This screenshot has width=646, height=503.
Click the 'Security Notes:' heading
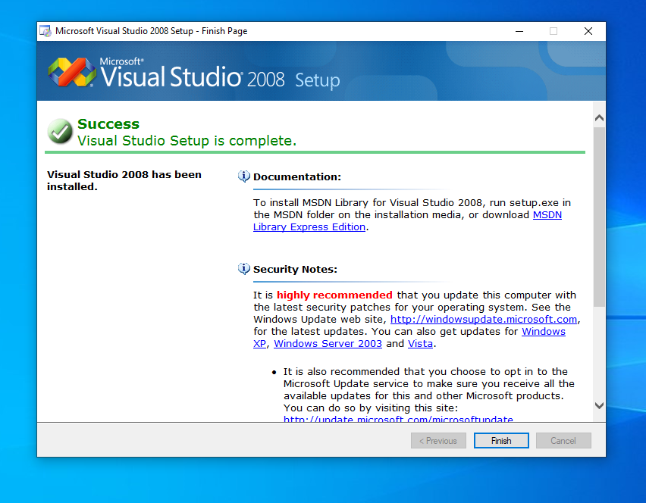point(295,269)
